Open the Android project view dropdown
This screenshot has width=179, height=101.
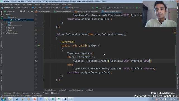pos(9,12)
